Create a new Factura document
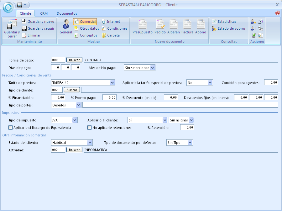This screenshot has height=211, width=282. 187,25
